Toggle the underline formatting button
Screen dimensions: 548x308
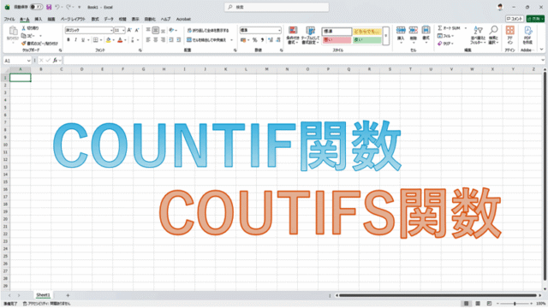pos(83,40)
